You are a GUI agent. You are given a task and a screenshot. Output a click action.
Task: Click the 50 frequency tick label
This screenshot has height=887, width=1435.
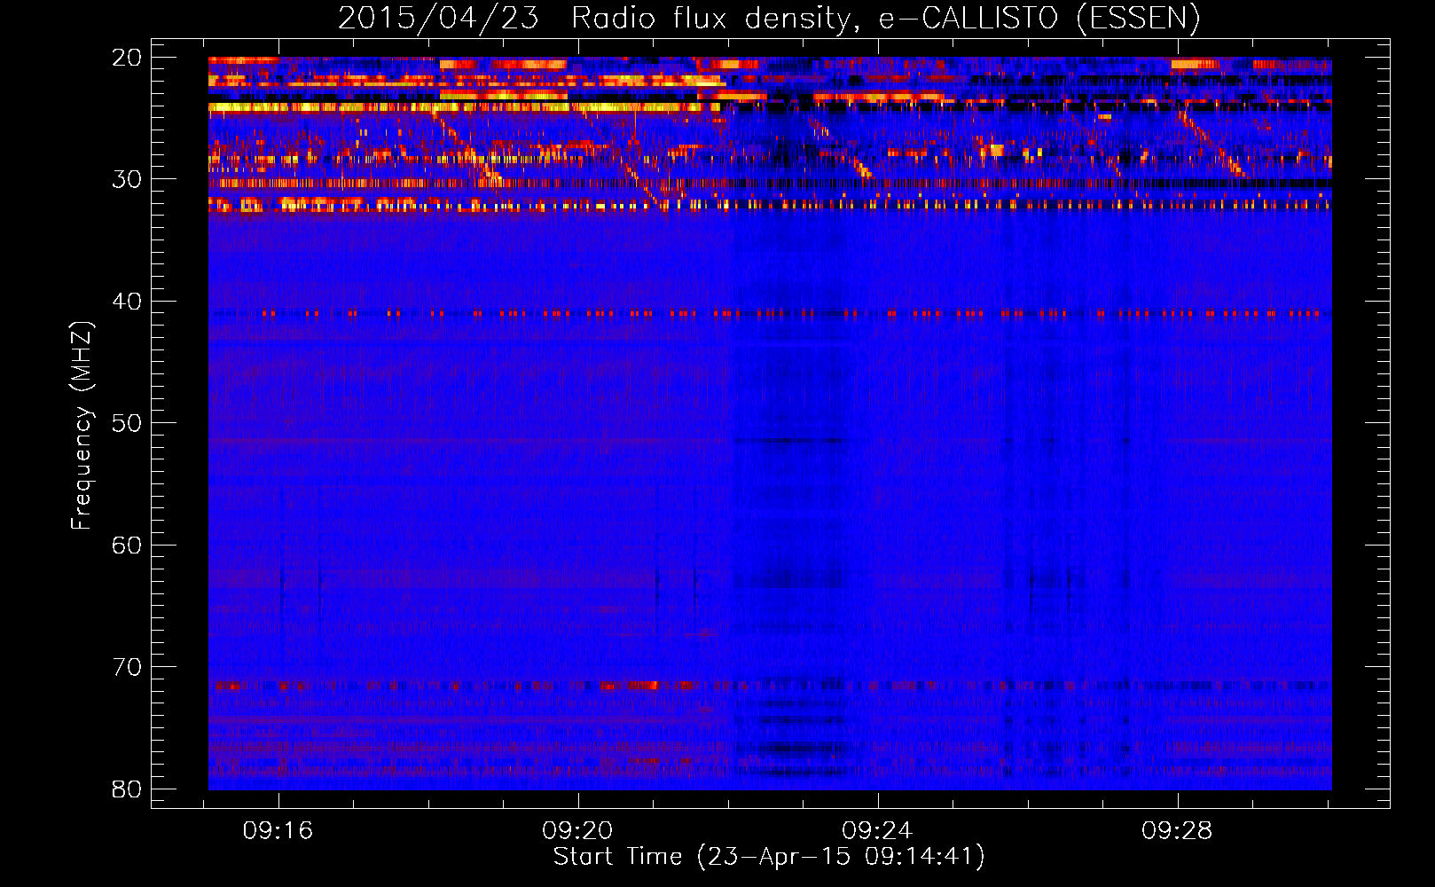tap(127, 423)
